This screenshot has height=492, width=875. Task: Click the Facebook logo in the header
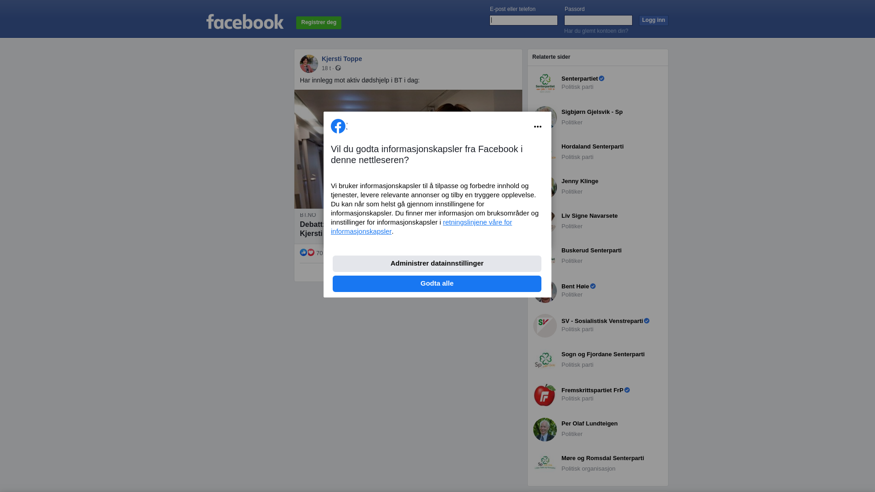click(245, 21)
